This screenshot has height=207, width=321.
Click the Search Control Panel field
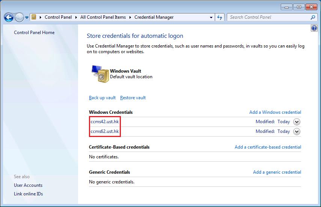coord(268,17)
